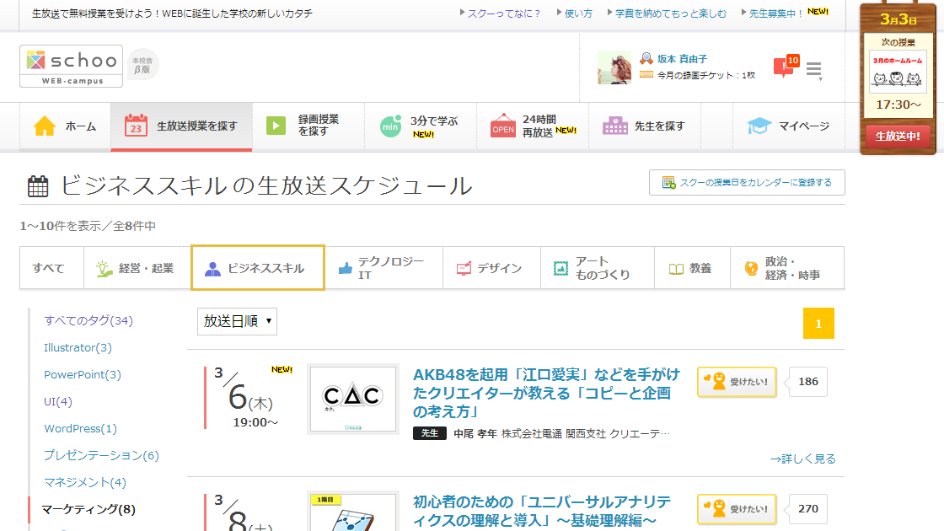Click the user avatar photo

614,67
